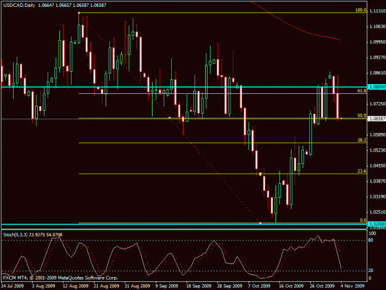The image size is (386, 290).
Task: Select the Fibonacci anchor point at the chart high
Action: coord(79,12)
